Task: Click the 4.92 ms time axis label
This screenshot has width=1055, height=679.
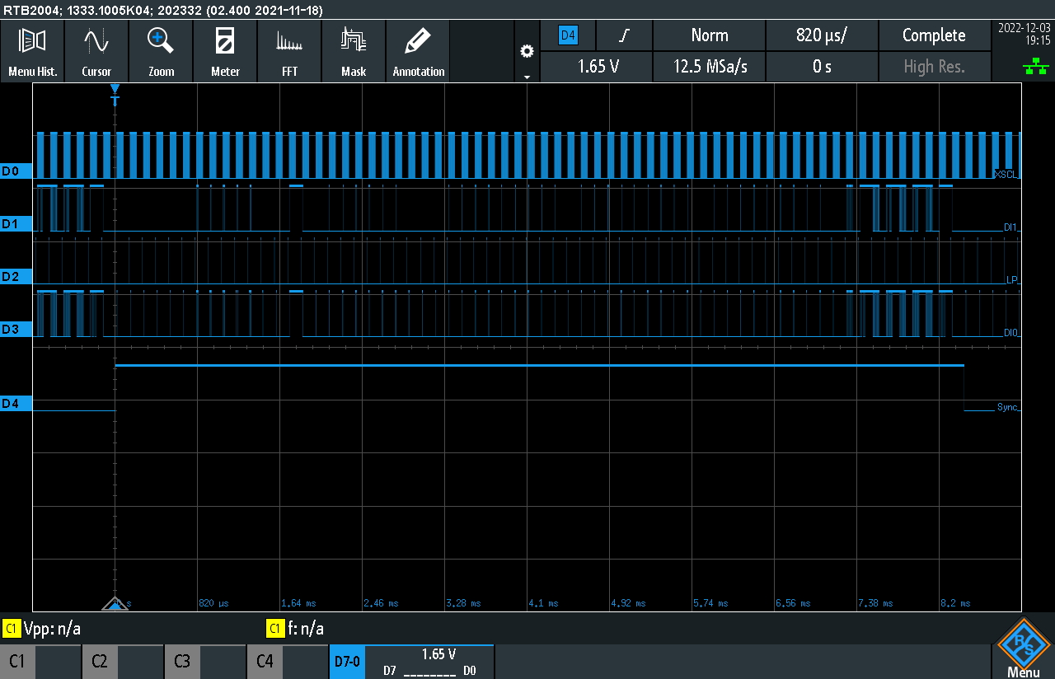Action: tap(627, 603)
